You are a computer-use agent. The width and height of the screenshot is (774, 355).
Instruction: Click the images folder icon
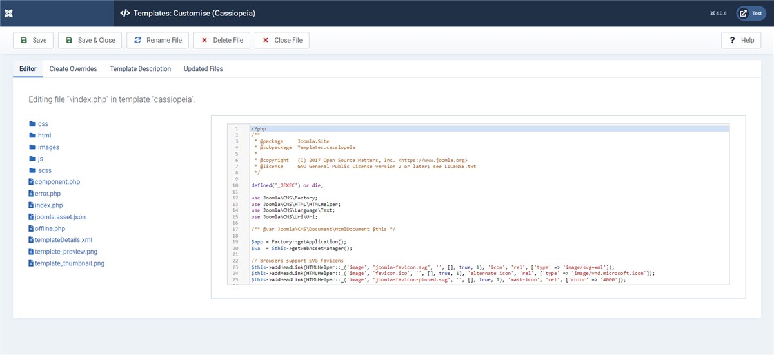pos(32,147)
